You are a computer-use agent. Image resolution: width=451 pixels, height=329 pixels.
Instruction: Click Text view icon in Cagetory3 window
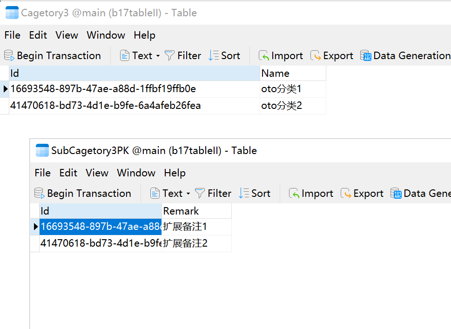[x=125, y=55]
